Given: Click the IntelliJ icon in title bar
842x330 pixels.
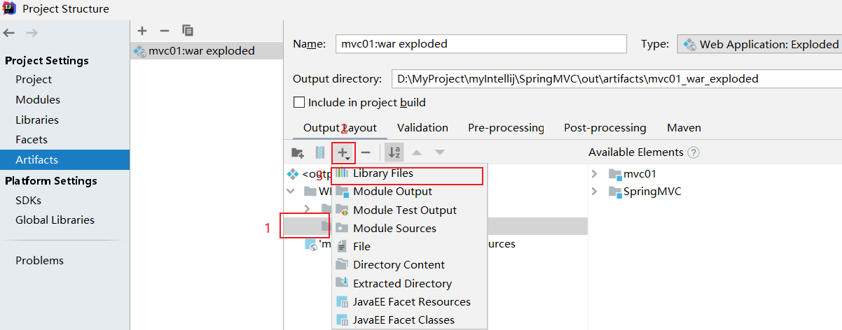Looking at the screenshot, I should pos(10,8).
